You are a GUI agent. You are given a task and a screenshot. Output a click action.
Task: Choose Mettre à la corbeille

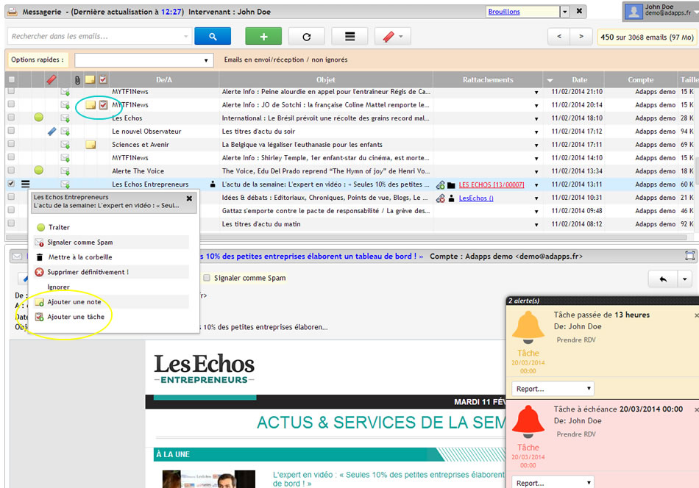click(x=79, y=257)
